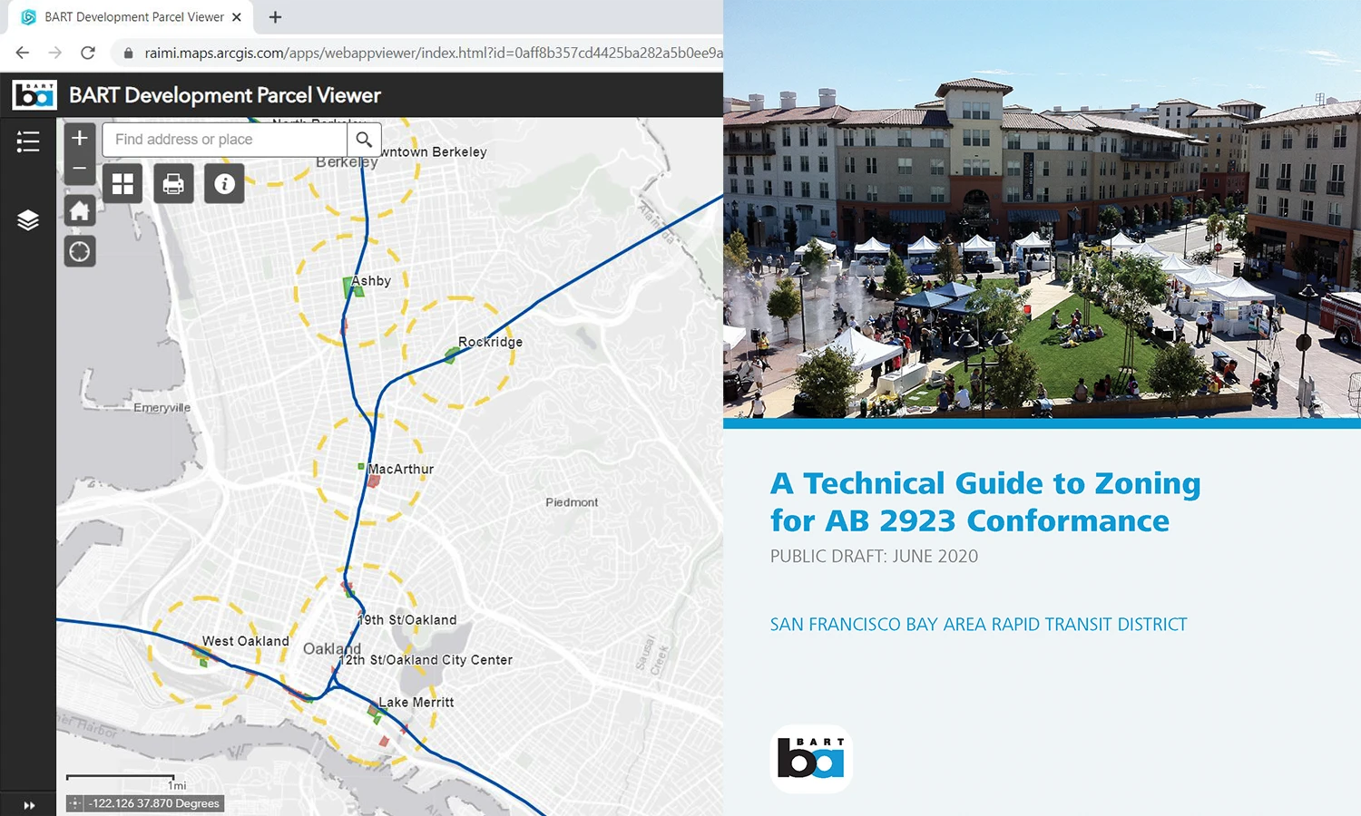Open the legend list sidebar icon

[x=28, y=141]
